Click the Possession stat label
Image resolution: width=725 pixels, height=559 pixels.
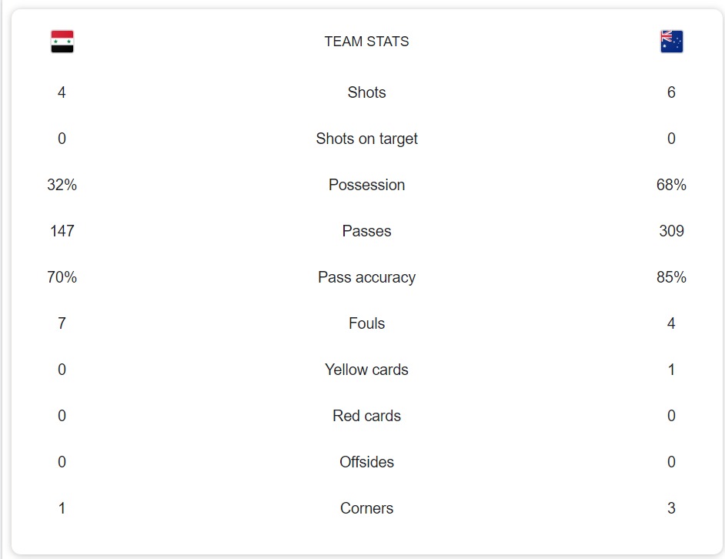pyautogui.click(x=366, y=185)
